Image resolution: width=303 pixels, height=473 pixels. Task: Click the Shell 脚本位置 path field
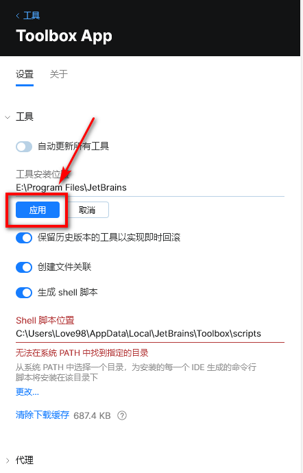[150, 334]
